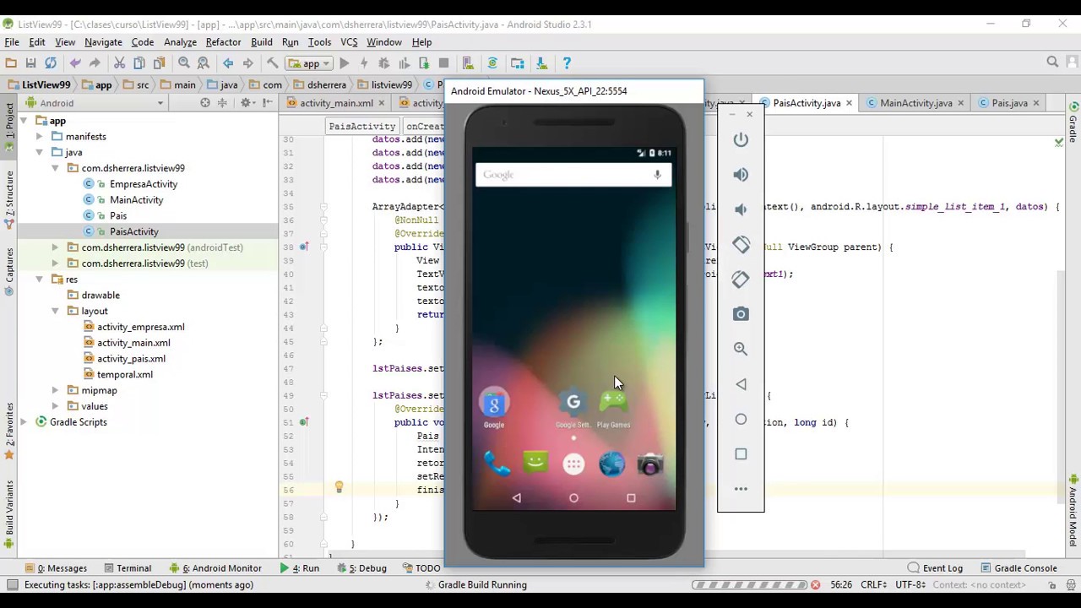Expand the mipmap folder
Viewport: 1081px width, 608px height.
[x=55, y=390]
